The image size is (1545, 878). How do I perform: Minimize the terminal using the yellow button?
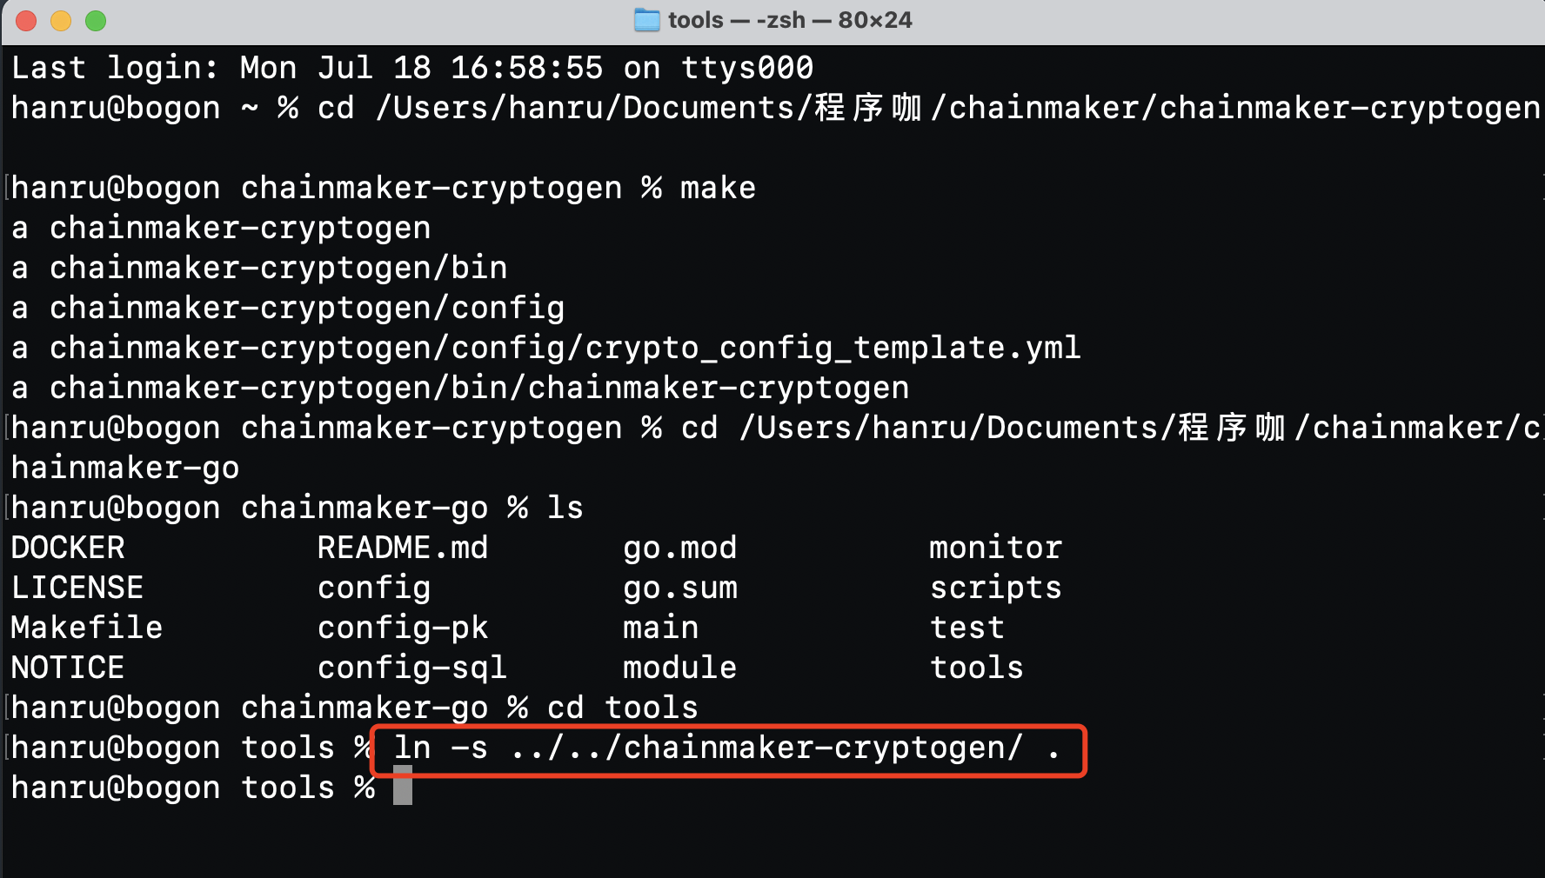pos(61,20)
